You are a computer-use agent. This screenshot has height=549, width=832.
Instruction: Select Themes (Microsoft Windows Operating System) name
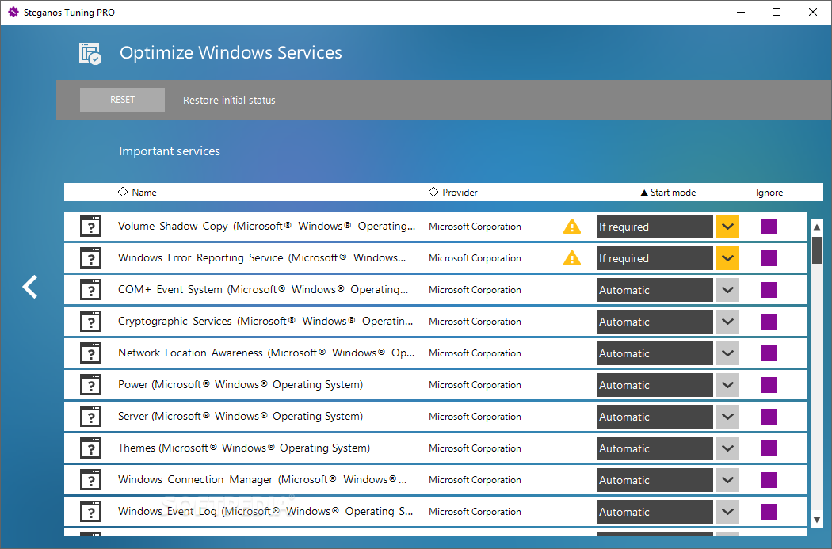[244, 448]
